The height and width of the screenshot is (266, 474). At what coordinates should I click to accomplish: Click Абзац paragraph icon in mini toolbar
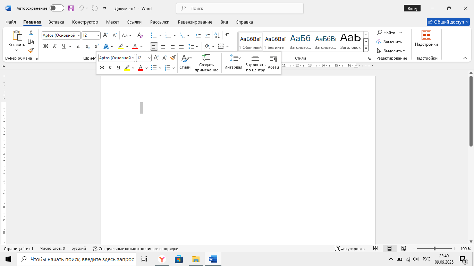pyautogui.click(x=273, y=62)
